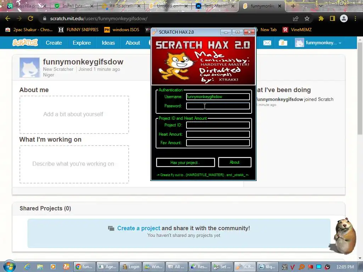Viewport: 363px width, 272px height.
Task: Open Windows Media Player taskbar icon
Action: pos(53,267)
